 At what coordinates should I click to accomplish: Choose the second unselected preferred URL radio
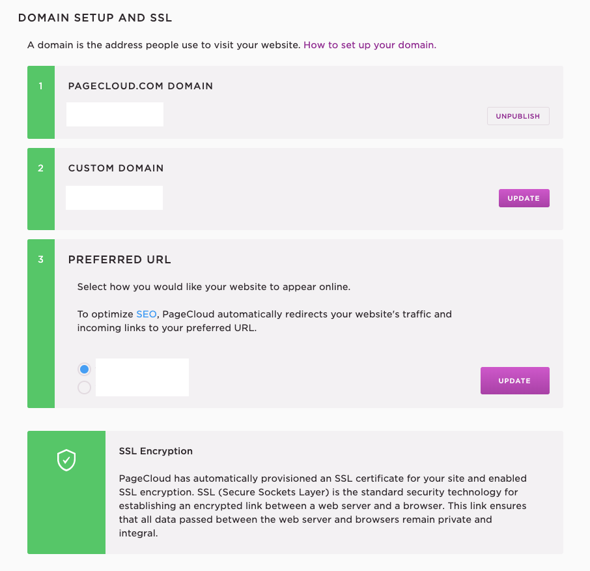point(84,388)
